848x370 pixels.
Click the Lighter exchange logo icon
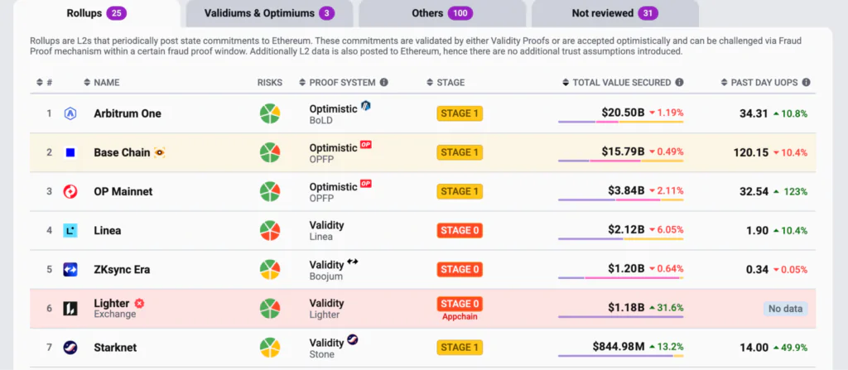pos(70,308)
